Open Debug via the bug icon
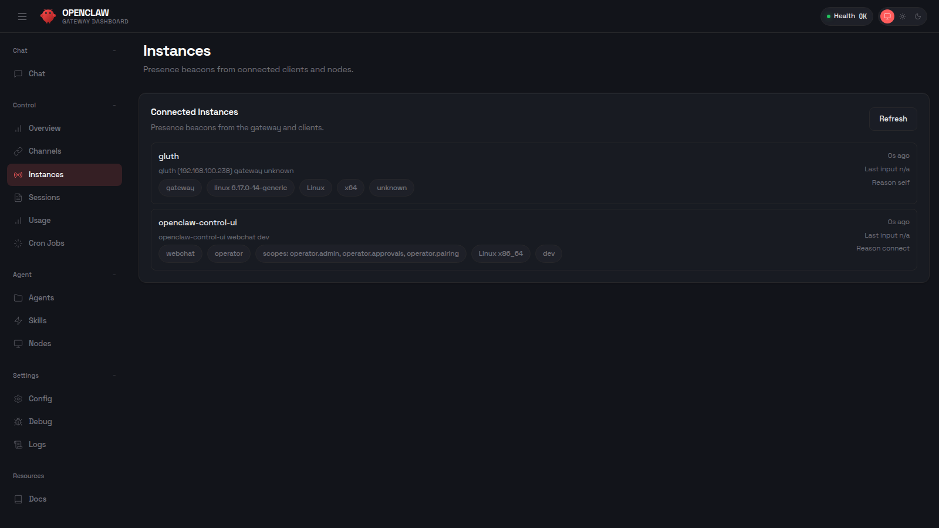 (18, 421)
